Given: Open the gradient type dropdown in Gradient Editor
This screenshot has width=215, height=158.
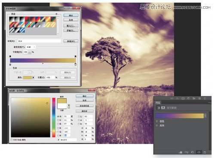Looking at the screenshot, I should click(x=31, y=47).
